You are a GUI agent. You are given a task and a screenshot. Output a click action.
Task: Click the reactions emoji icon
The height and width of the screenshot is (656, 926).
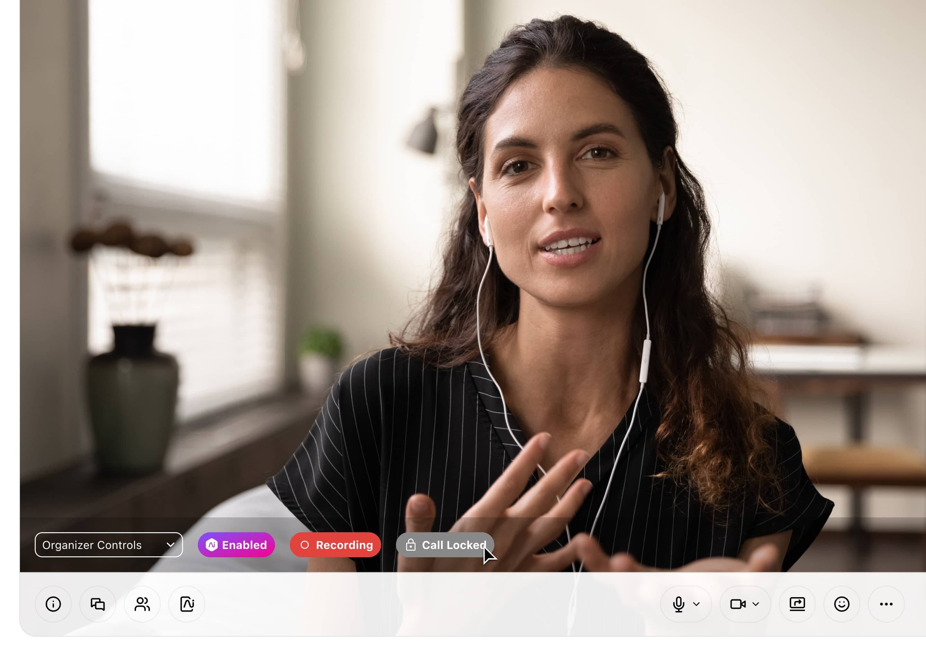[842, 604]
